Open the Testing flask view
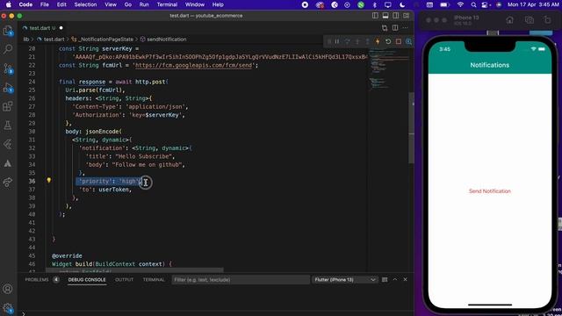 (8, 126)
